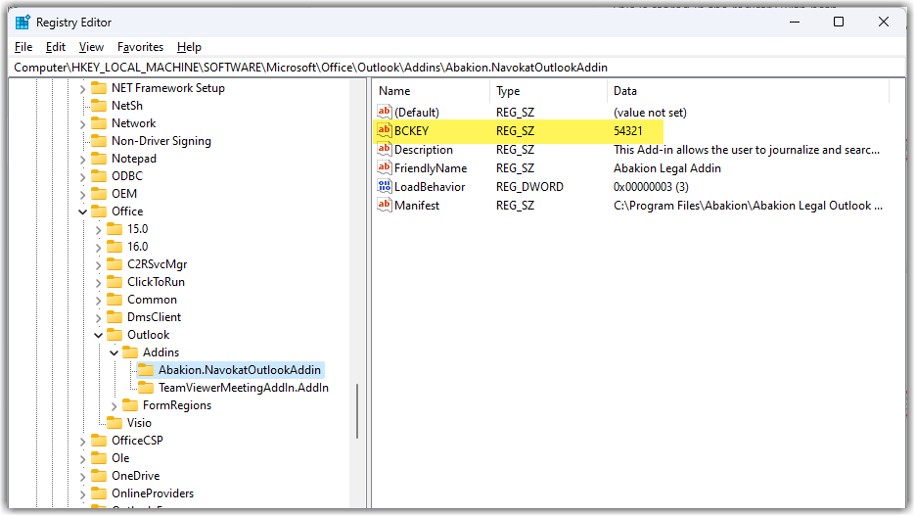Click the TeamViewerMeetingAddIn.AddIn folder icon
915x516 pixels.
(x=146, y=388)
